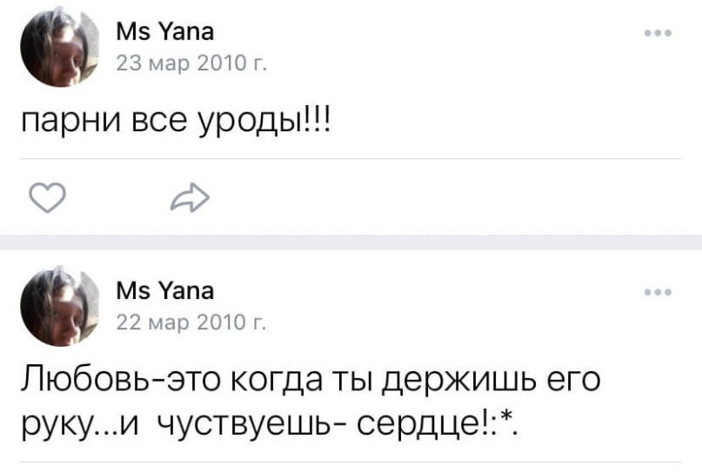702x472 pixels.
Task: Click the heart icon under the first post
Action: (49, 201)
